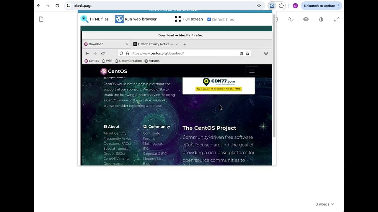Open the 0 words dropdown
The image size is (378, 212).
point(325,204)
